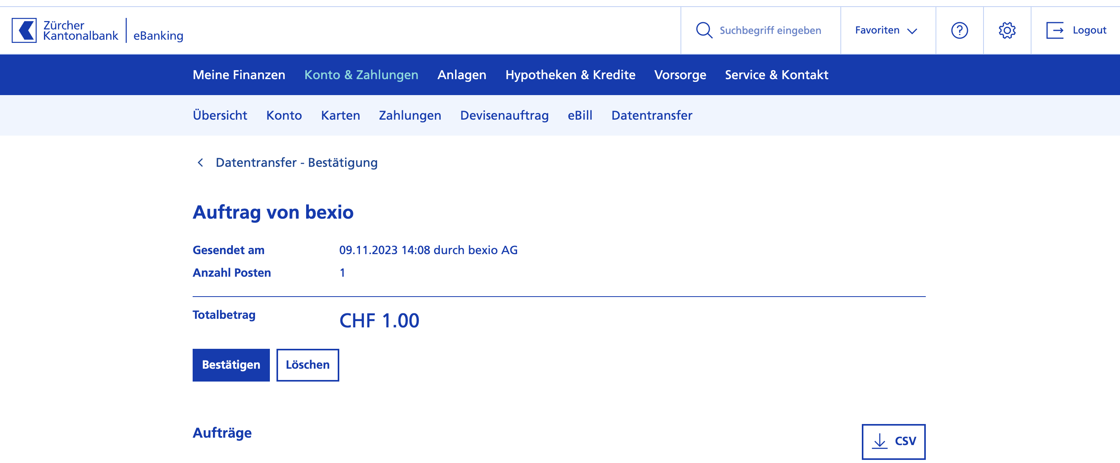Click the download arrow icon on CSV button

879,441
